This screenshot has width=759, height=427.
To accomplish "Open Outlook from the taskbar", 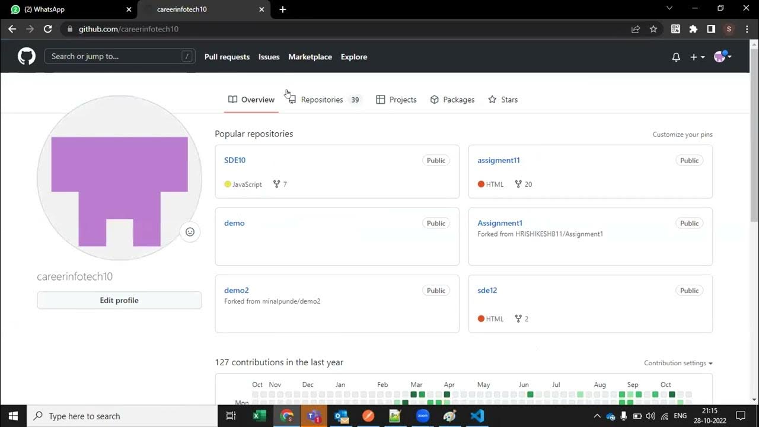I will (x=341, y=416).
